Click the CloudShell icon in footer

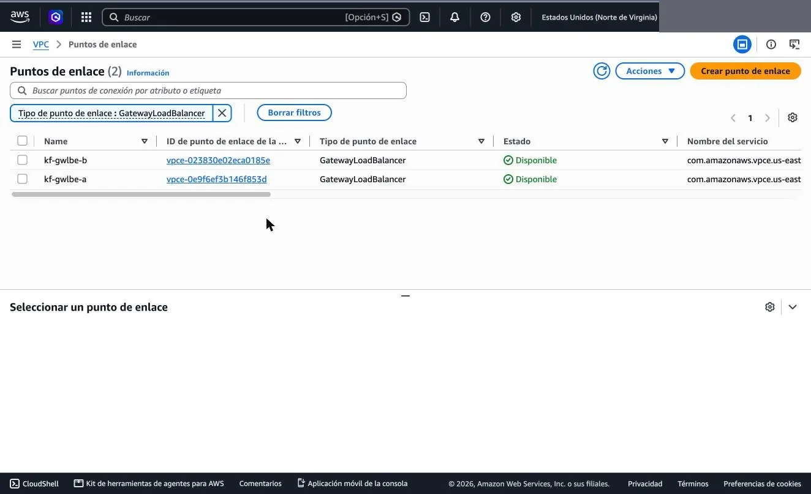15,484
